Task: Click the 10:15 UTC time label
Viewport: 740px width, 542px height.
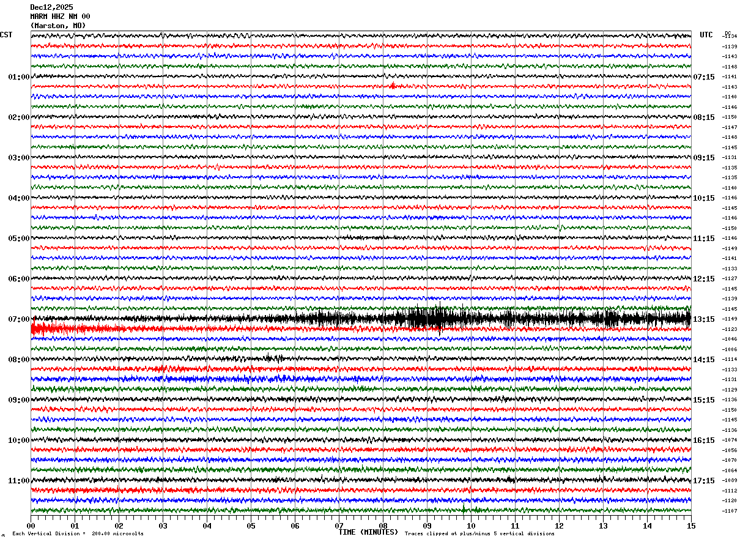Action: click(704, 198)
